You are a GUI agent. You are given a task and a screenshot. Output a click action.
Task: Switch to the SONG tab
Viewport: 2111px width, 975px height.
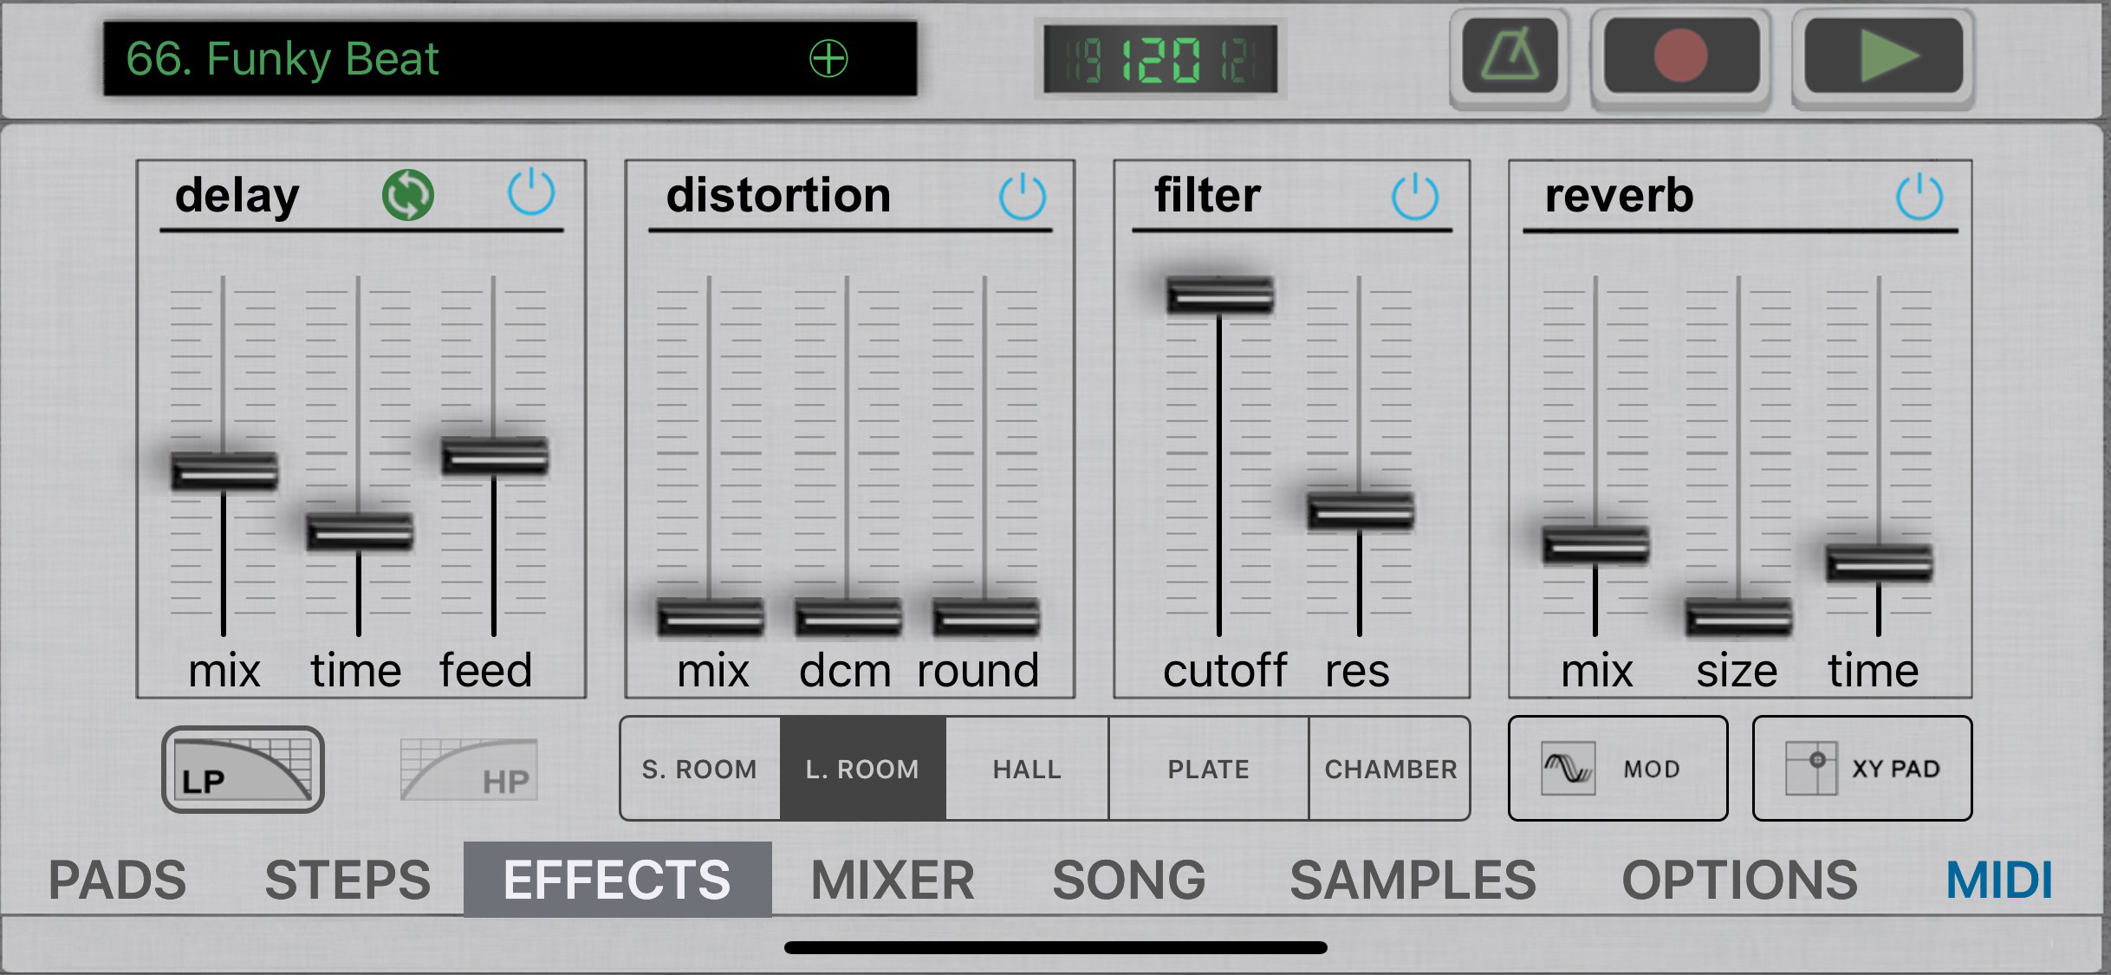(x=1129, y=880)
